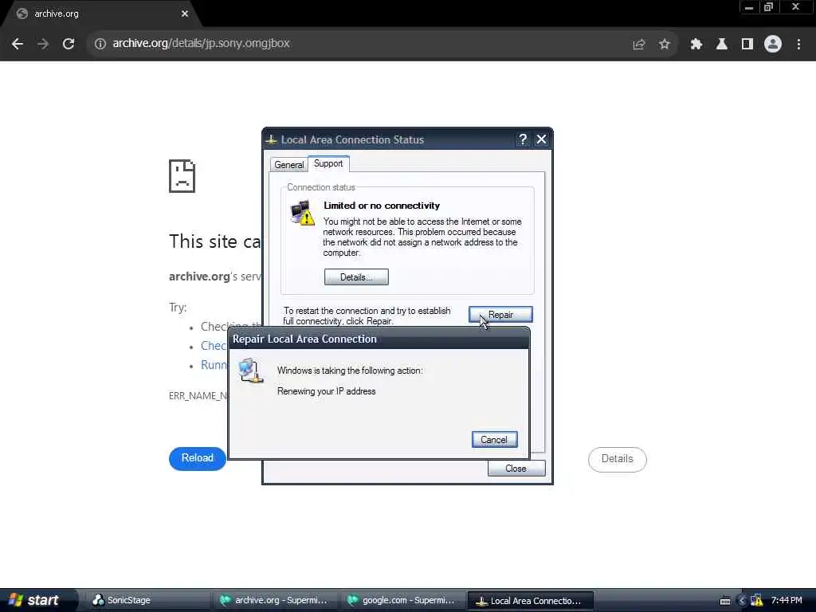This screenshot has height=612, width=816.
Task: Click the sad page error icon
Action: coord(182,176)
